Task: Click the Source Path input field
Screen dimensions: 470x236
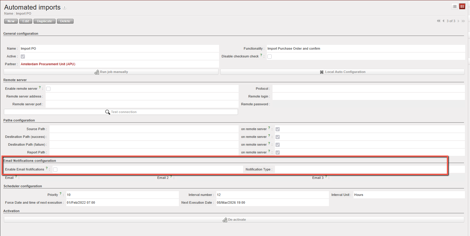Action: click(143, 129)
